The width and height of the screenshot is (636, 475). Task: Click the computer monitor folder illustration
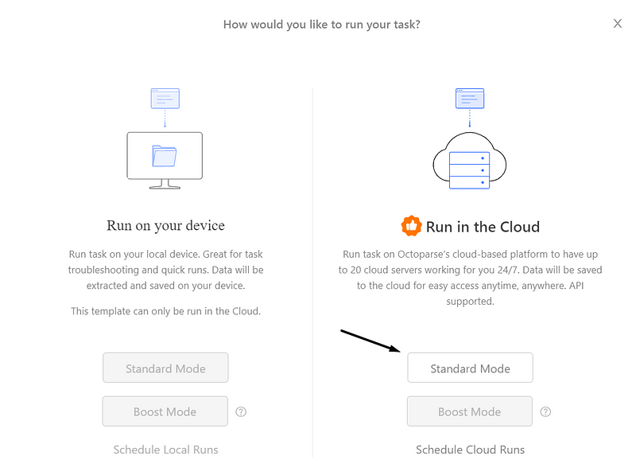tap(165, 161)
